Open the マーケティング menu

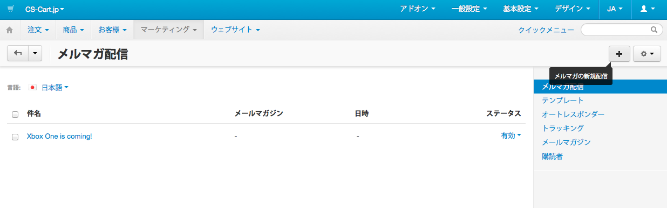pyautogui.click(x=168, y=30)
